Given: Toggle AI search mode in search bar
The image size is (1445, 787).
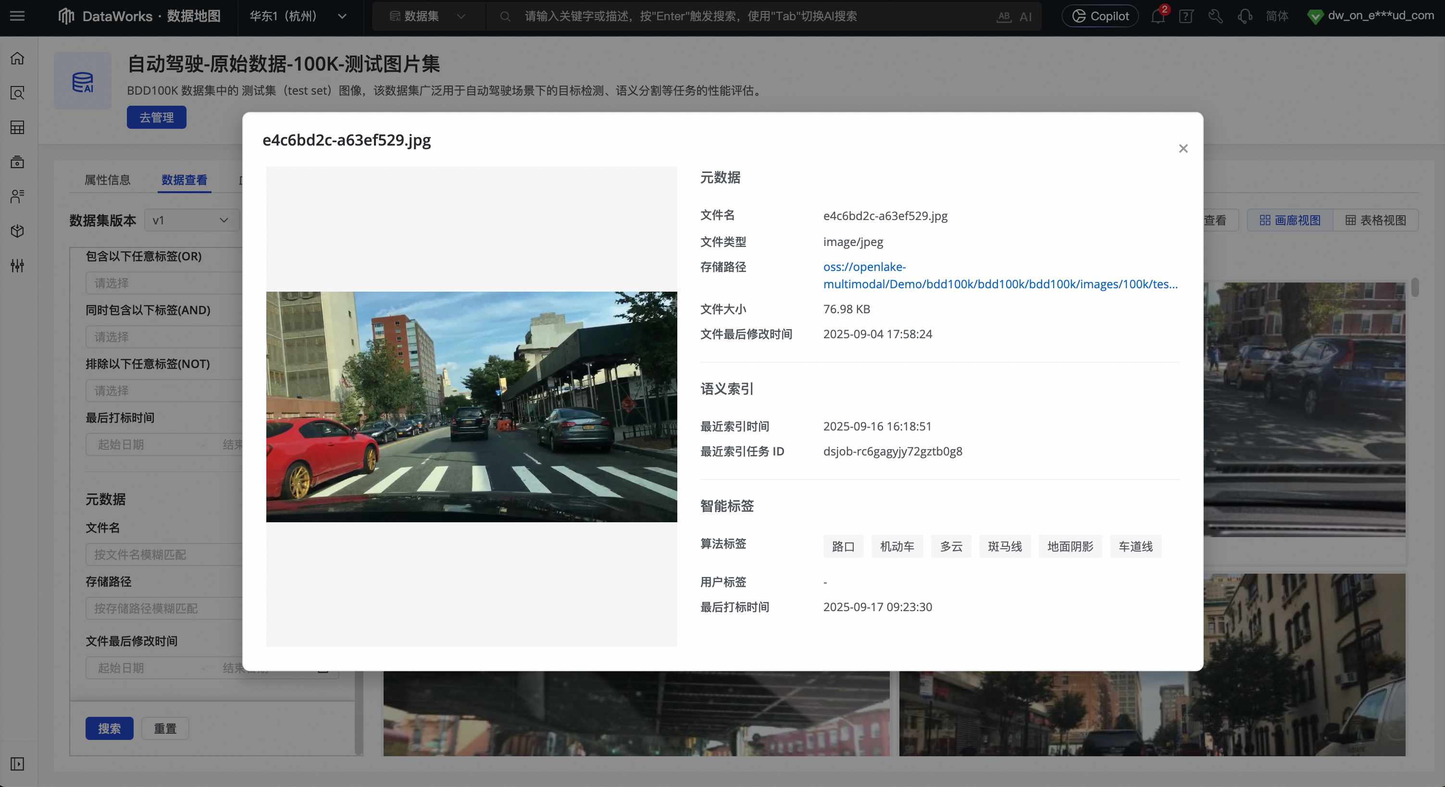Looking at the screenshot, I should pyautogui.click(x=1025, y=16).
